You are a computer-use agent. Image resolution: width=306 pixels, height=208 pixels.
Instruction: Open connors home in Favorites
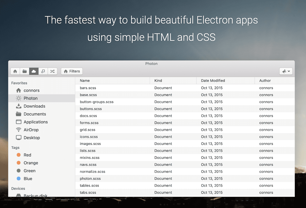coord(31,90)
